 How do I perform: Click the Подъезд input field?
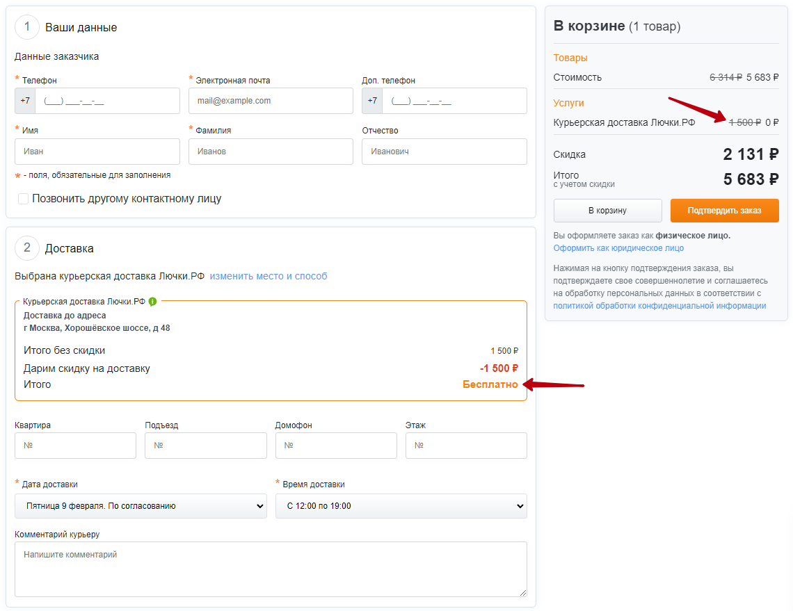205,446
